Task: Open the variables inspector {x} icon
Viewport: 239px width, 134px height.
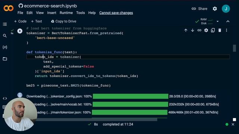Action: click(x=5, y=47)
